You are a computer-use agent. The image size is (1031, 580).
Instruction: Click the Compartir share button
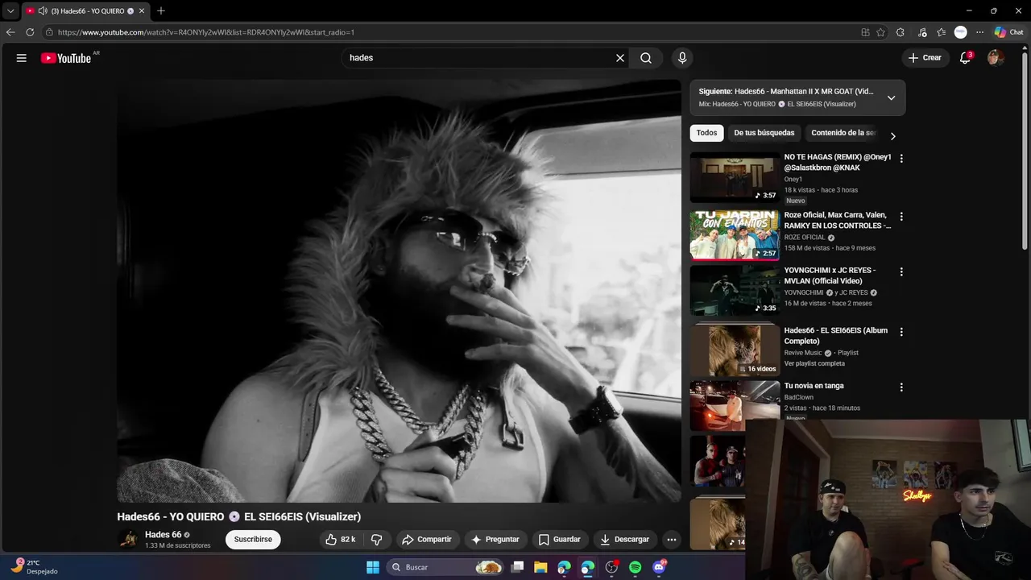[x=427, y=540]
